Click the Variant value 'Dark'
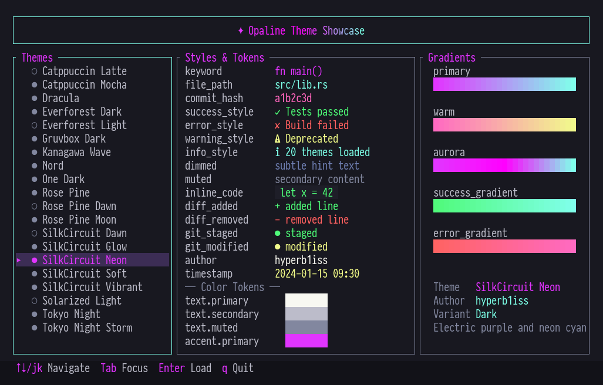603x385 pixels. (x=486, y=314)
